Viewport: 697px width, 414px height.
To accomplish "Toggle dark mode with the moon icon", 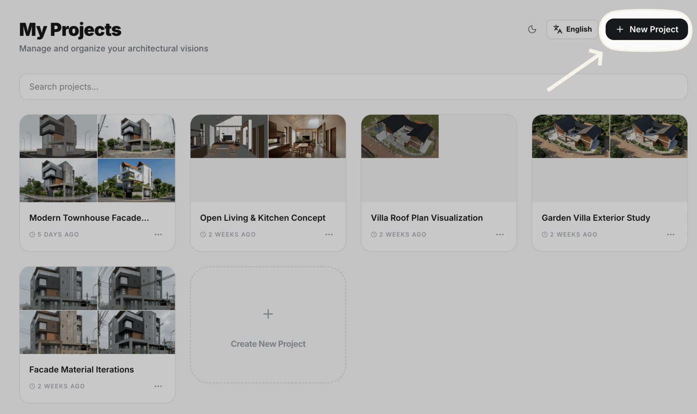I will point(532,29).
